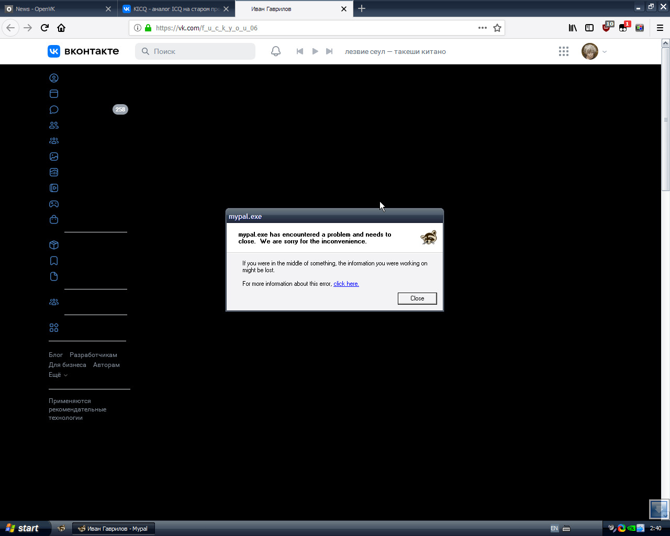
Task: Toggle the Firefox sidebar view button
Action: 589,28
